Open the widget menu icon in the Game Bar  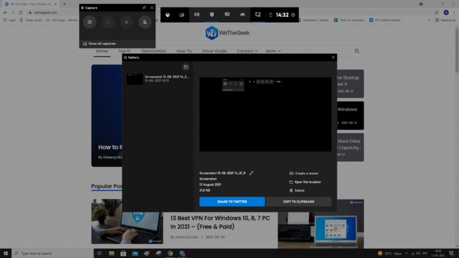coord(182,15)
